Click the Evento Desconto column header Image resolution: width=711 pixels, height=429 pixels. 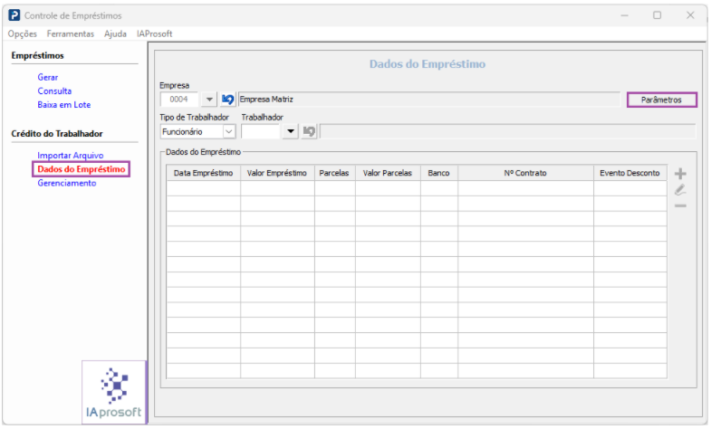629,173
